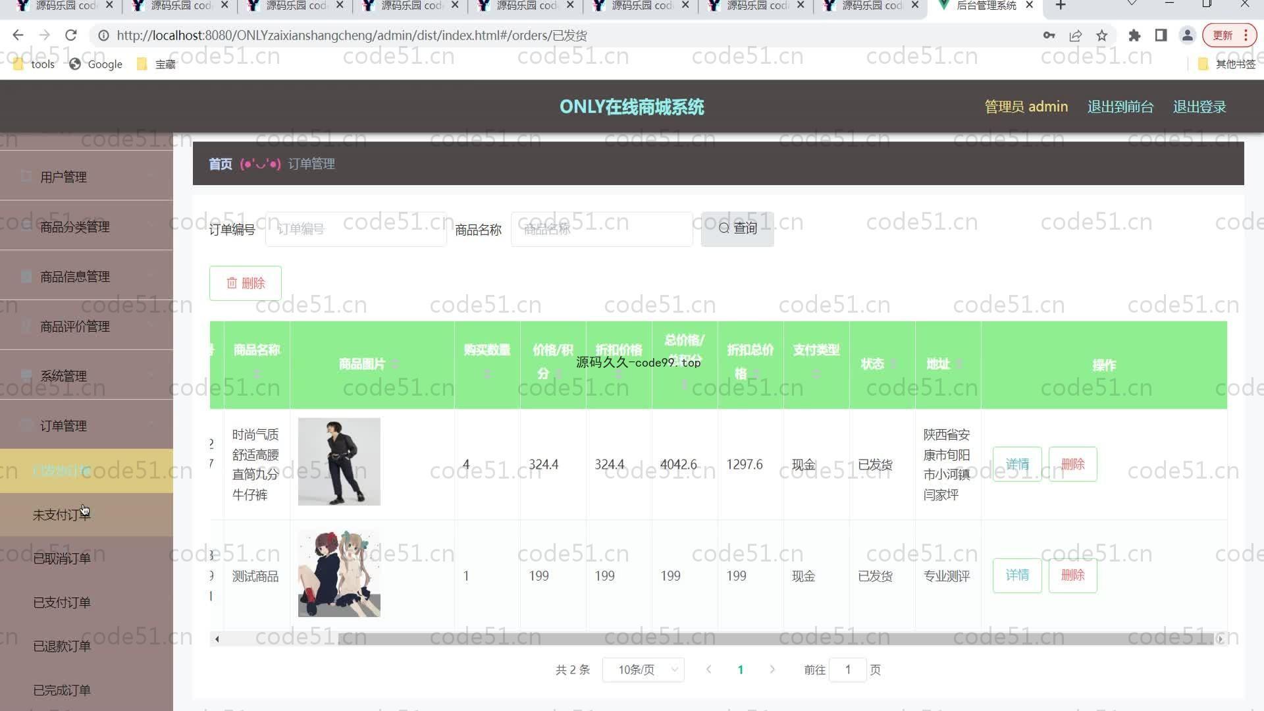Open the Google bookmark
Screen dimensions: 1264x711
(x=96, y=64)
